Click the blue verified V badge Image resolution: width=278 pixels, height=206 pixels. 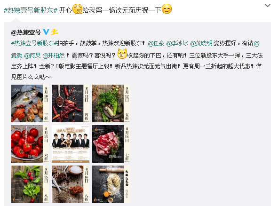coord(46,32)
